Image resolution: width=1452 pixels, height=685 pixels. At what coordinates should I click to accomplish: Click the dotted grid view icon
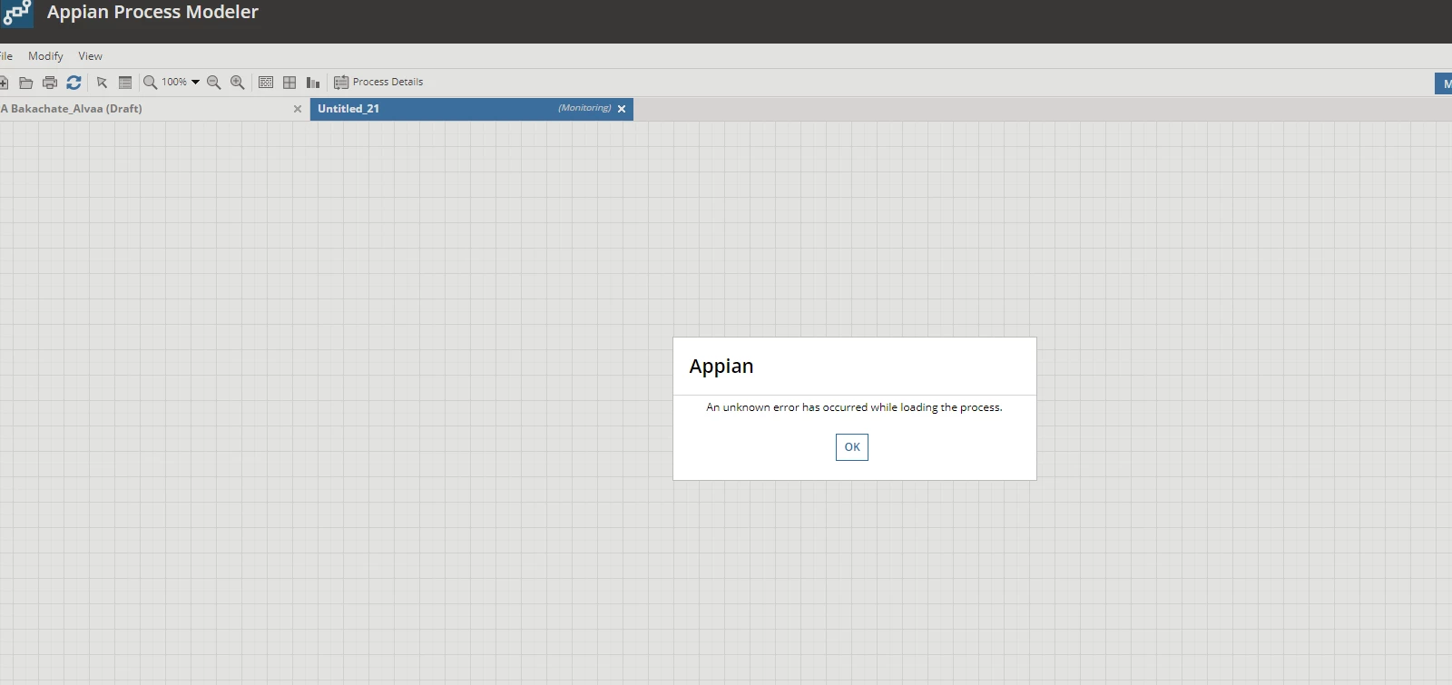pos(266,83)
